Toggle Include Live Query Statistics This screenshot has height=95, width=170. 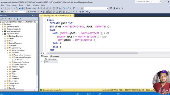point(57,12)
